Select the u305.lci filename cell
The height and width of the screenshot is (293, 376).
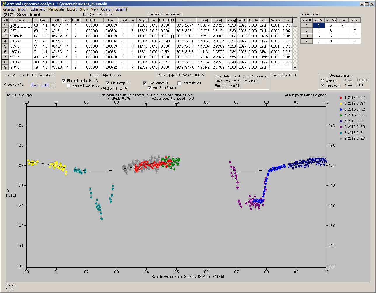[20, 41]
